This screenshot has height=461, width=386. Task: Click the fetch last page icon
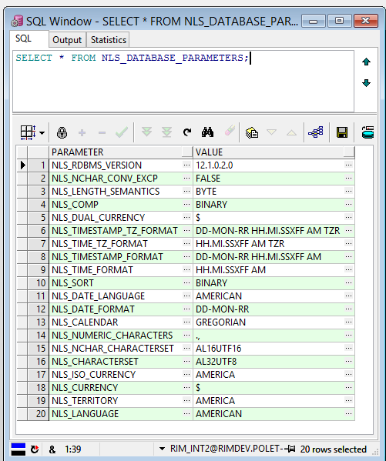[166, 132]
